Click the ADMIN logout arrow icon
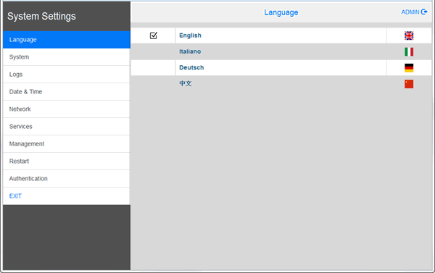Image resolution: width=435 pixels, height=273 pixels. (424, 12)
